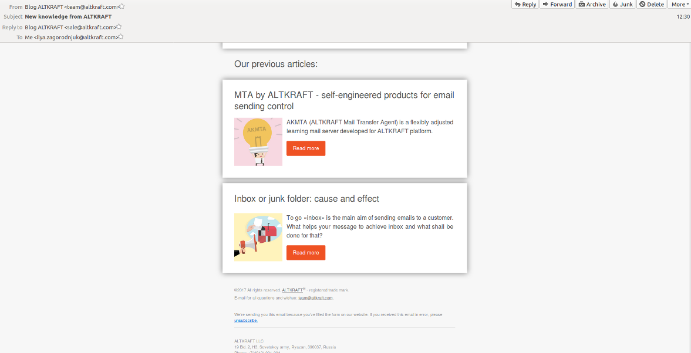691x353 pixels.
Task: Open Read more for Inbox or junk folder article
Action: 306,253
